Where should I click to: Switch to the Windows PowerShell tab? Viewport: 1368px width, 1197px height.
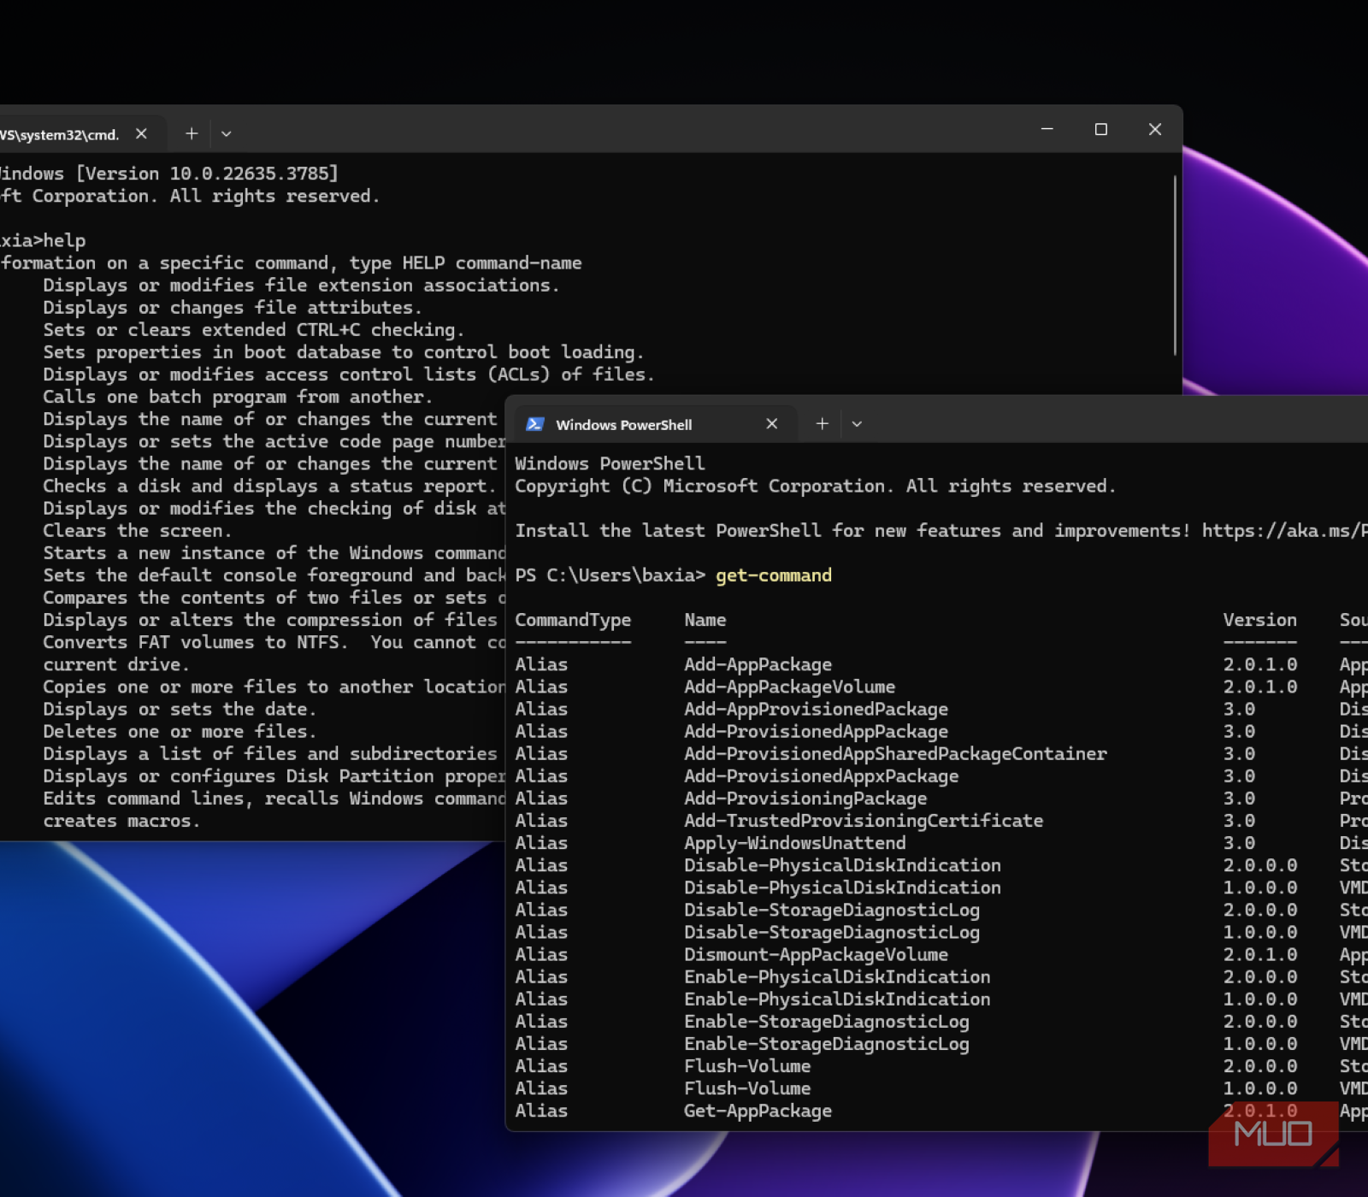pos(624,425)
